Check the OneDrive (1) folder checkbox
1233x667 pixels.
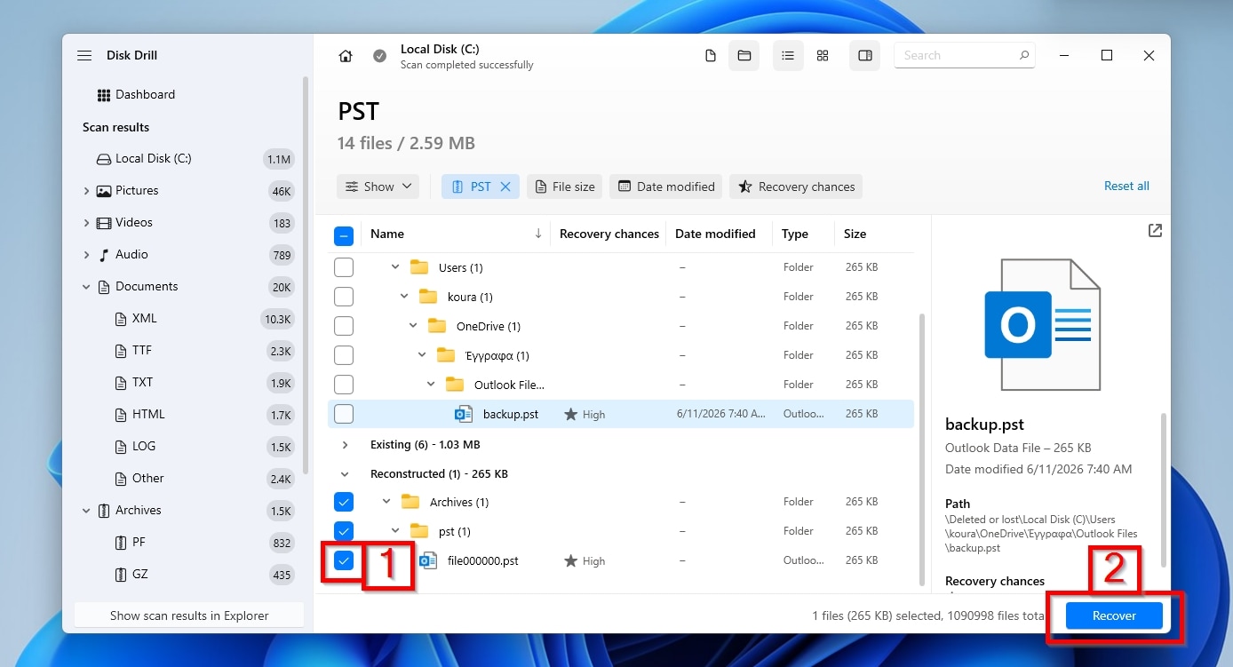(x=344, y=326)
